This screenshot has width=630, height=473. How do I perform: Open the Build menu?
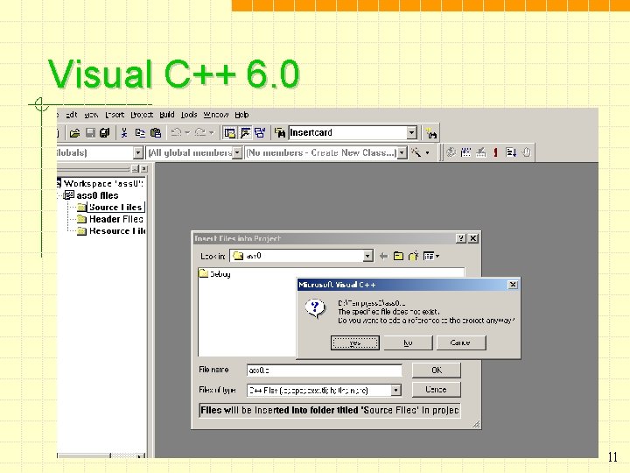[x=167, y=115]
